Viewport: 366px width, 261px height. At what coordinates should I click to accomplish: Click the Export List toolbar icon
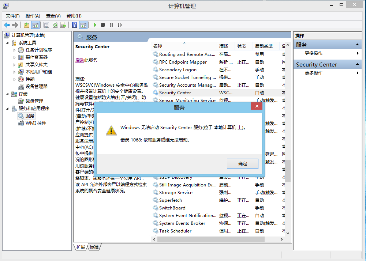click(x=63, y=25)
